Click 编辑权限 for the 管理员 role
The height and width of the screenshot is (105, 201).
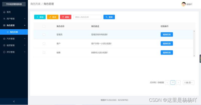coord(167,34)
